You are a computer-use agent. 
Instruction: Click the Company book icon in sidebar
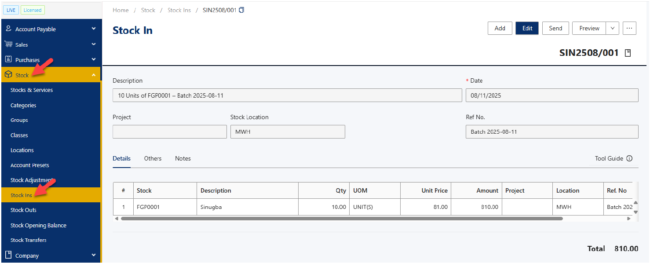(x=8, y=255)
